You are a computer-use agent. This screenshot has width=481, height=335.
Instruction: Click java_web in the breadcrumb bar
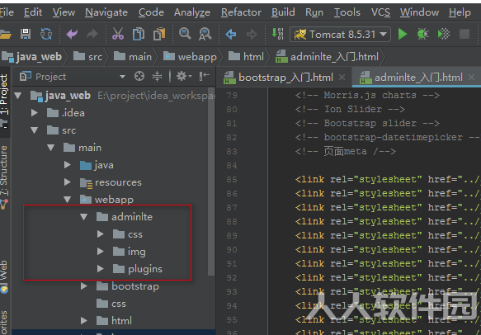32,57
